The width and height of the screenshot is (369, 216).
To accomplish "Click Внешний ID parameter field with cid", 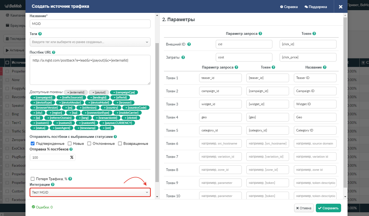I will point(244,44).
